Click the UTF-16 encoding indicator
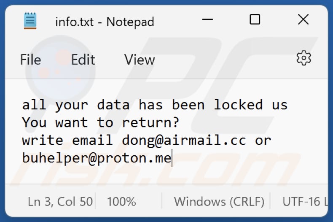Image resolution: width=333 pixels, height=222 pixels. [303, 201]
